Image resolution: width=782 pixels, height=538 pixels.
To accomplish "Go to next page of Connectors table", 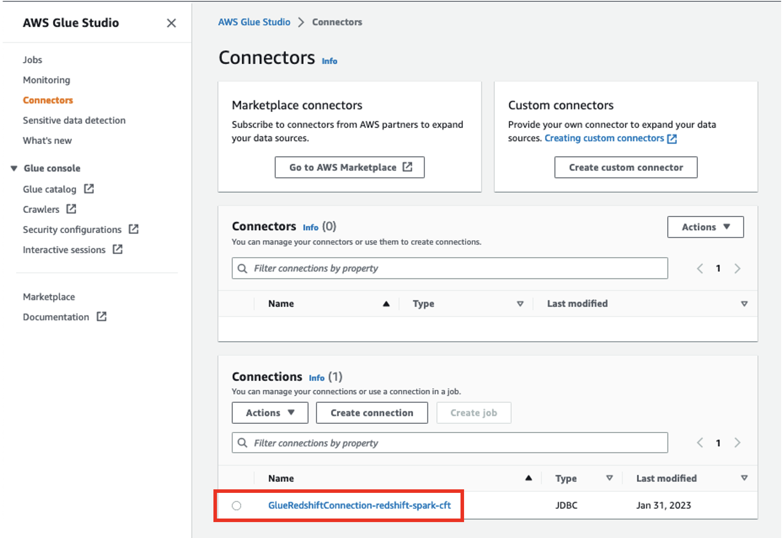I will click(737, 269).
